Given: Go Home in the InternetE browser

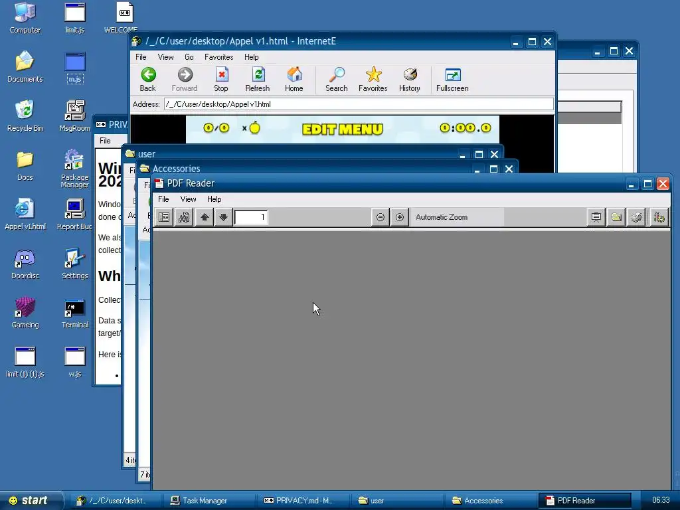Looking at the screenshot, I should [294, 80].
